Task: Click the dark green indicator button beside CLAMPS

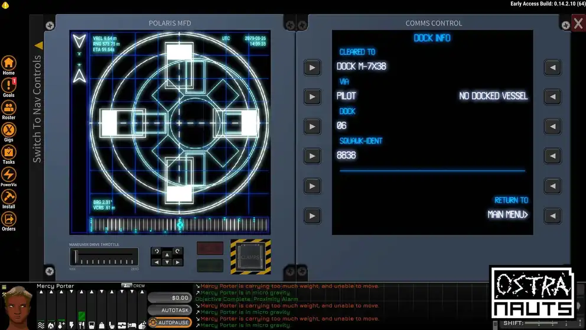Action: tap(210, 266)
